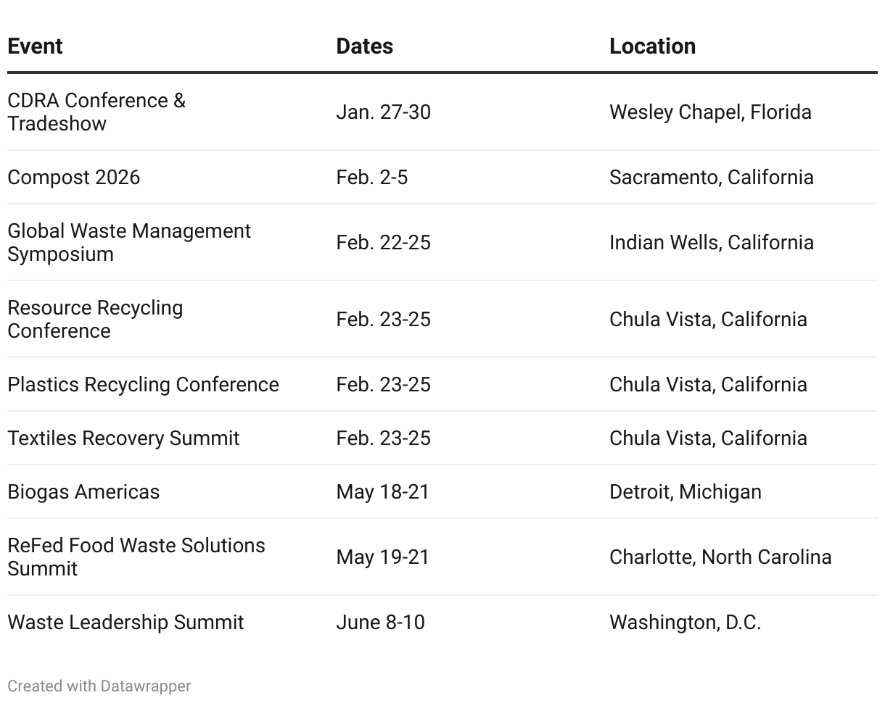This screenshot has height=703, width=885.
Task: Click the Jan. 27-30 date cell
Action: click(x=383, y=112)
